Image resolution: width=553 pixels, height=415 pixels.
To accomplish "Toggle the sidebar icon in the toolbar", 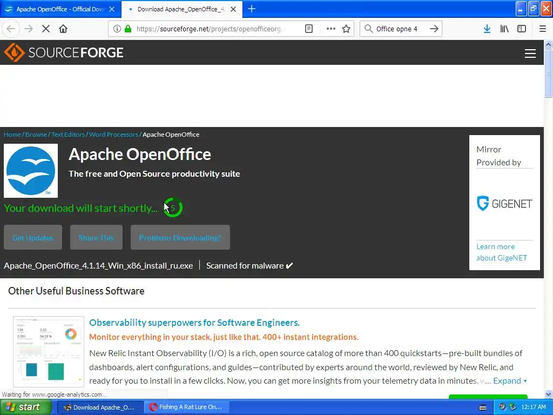I will pyautogui.click(x=522, y=29).
